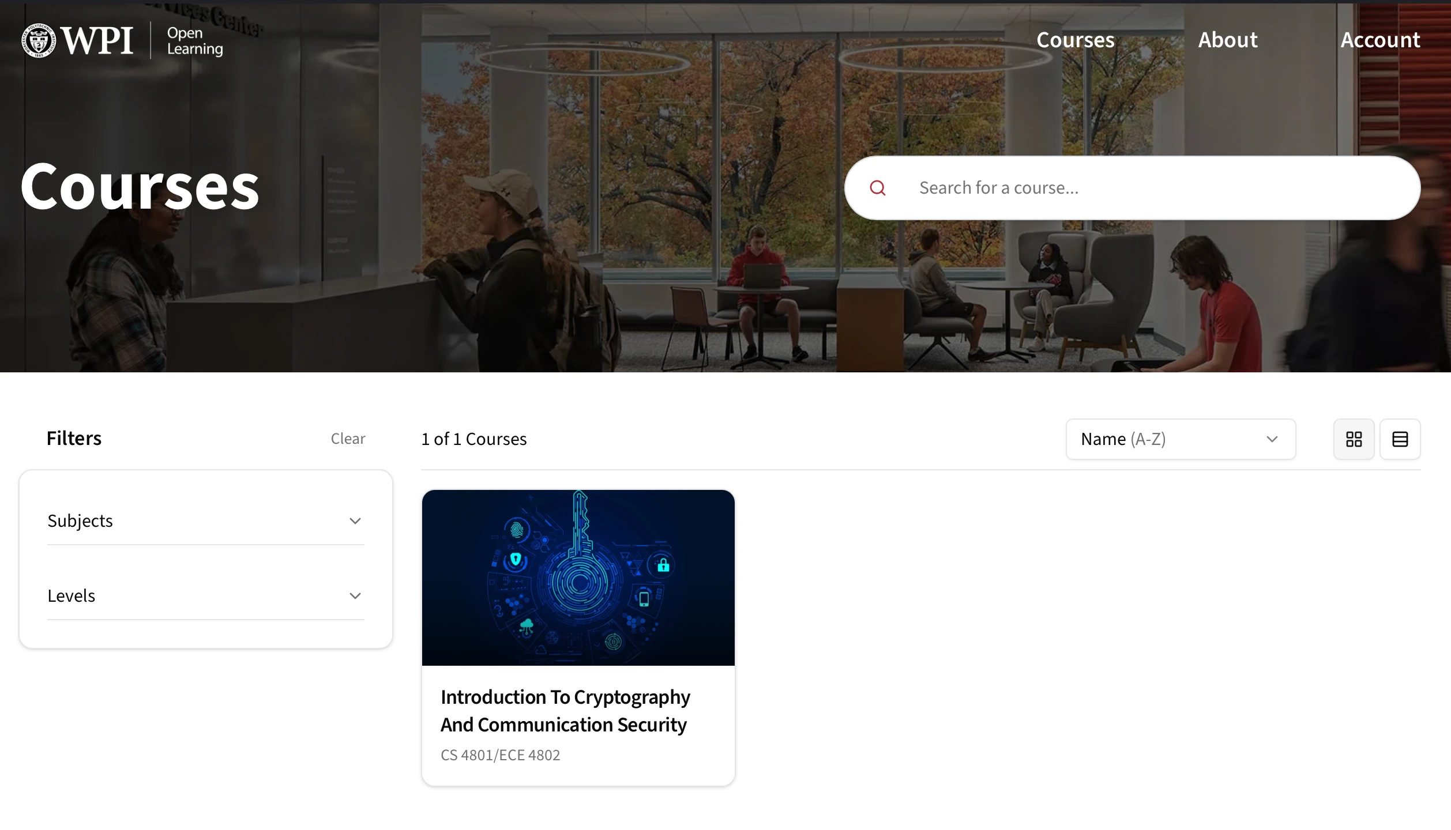Click the Open Learning header text
Viewport: 1451px width, 830px height.
point(194,41)
